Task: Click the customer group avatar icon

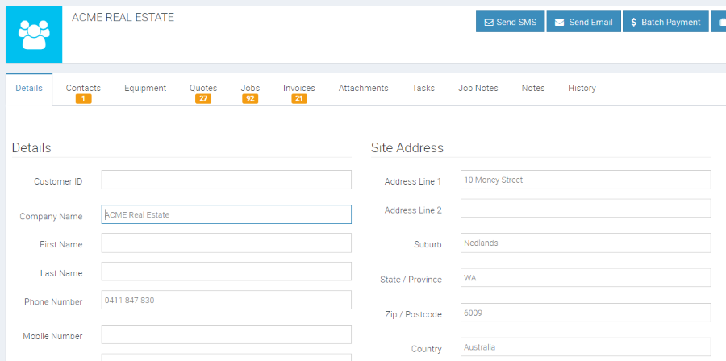Action: pos(34,35)
